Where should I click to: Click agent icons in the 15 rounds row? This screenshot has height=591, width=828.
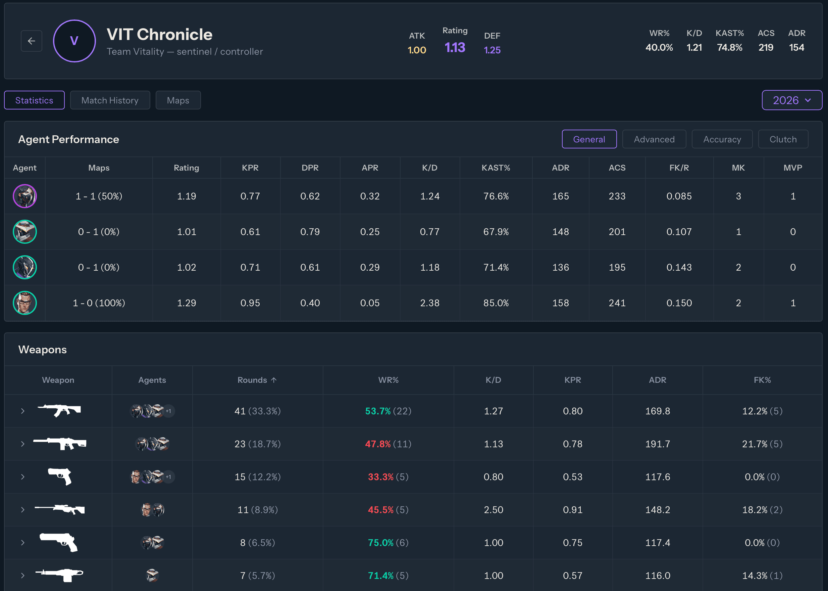[152, 477]
